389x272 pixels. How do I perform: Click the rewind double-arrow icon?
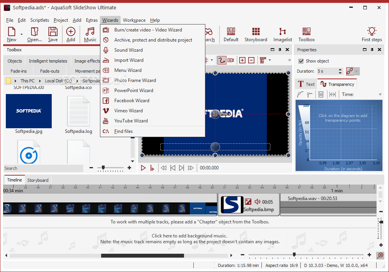click(163, 168)
